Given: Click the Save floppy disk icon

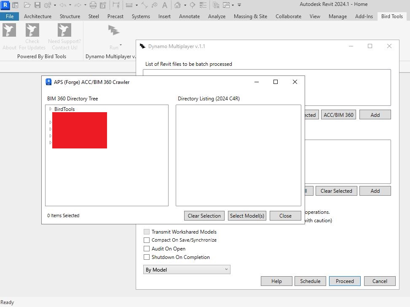Looking at the screenshot, I should 38,5.
